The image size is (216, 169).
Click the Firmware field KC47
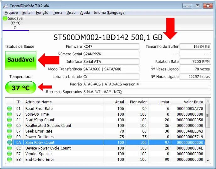point(111,46)
